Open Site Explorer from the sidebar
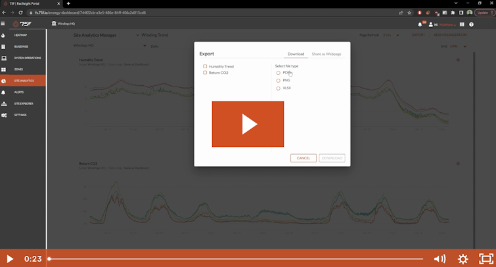Viewport: 496px width, 267px height. click(23, 104)
